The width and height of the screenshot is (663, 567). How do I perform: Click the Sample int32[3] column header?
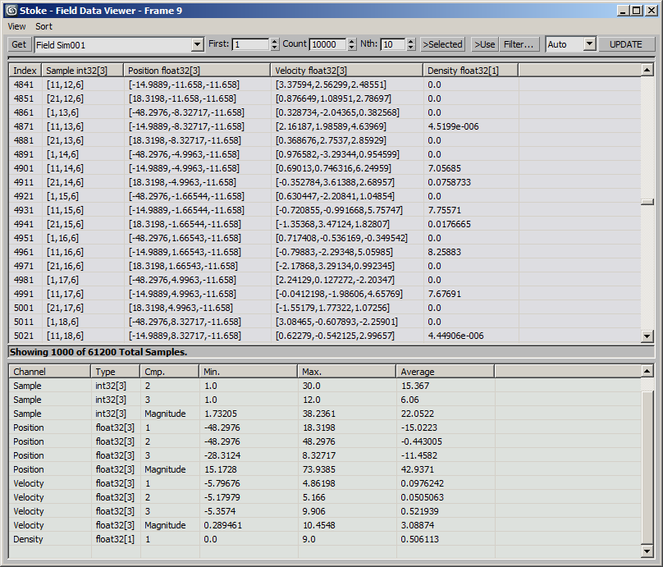point(83,71)
